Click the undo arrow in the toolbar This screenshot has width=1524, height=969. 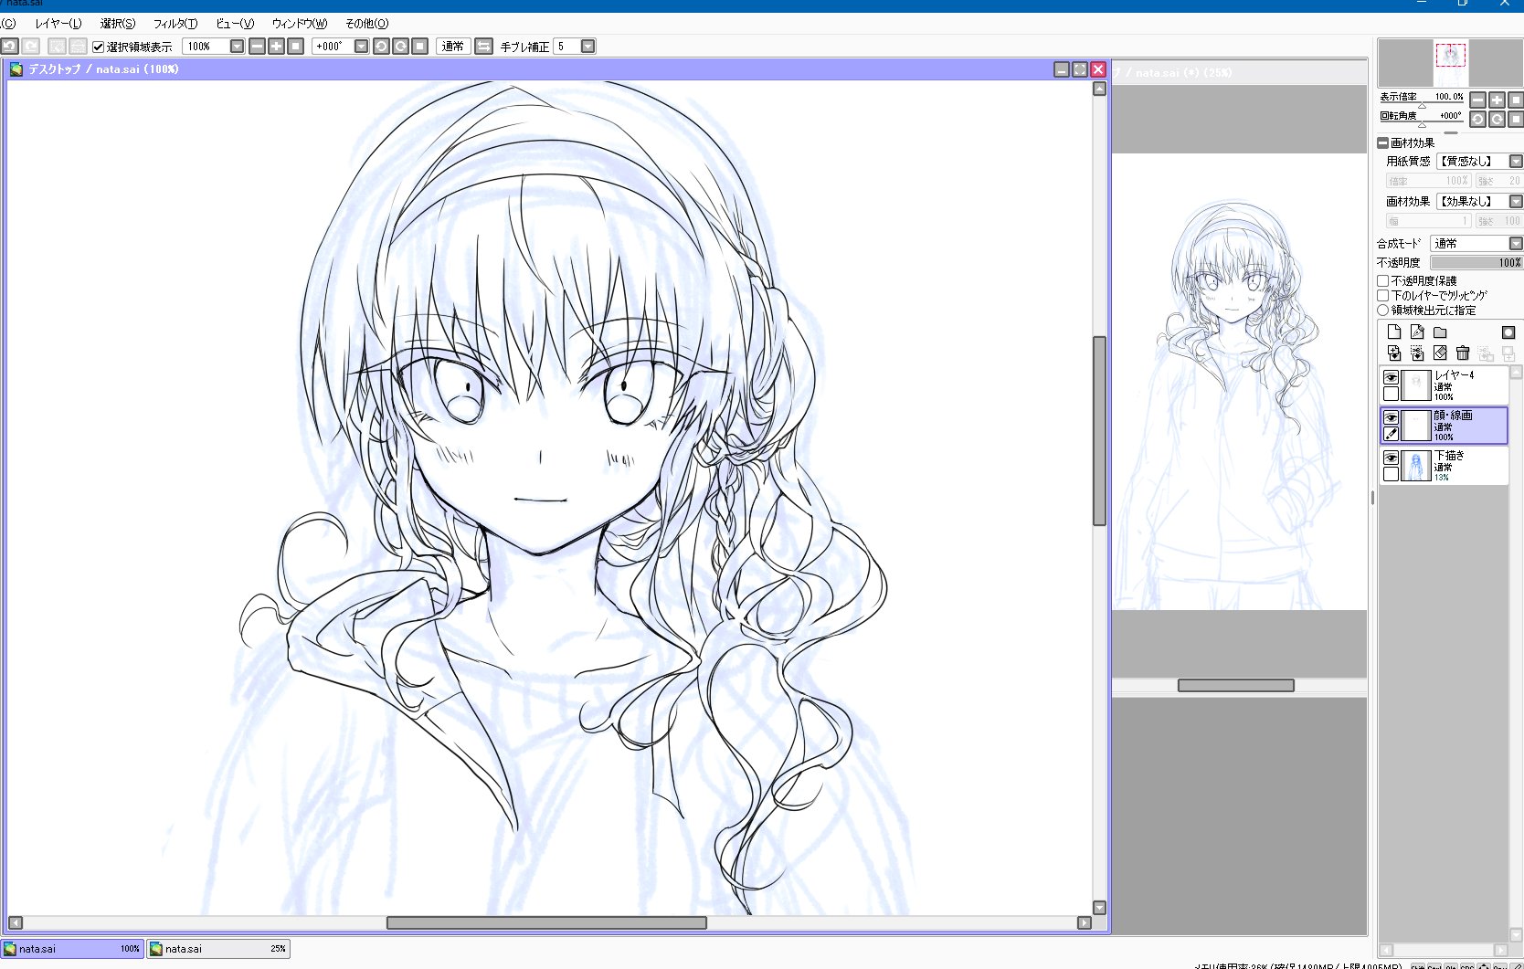[10, 46]
